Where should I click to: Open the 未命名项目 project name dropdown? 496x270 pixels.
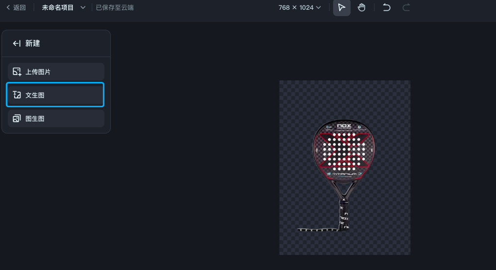pos(63,8)
